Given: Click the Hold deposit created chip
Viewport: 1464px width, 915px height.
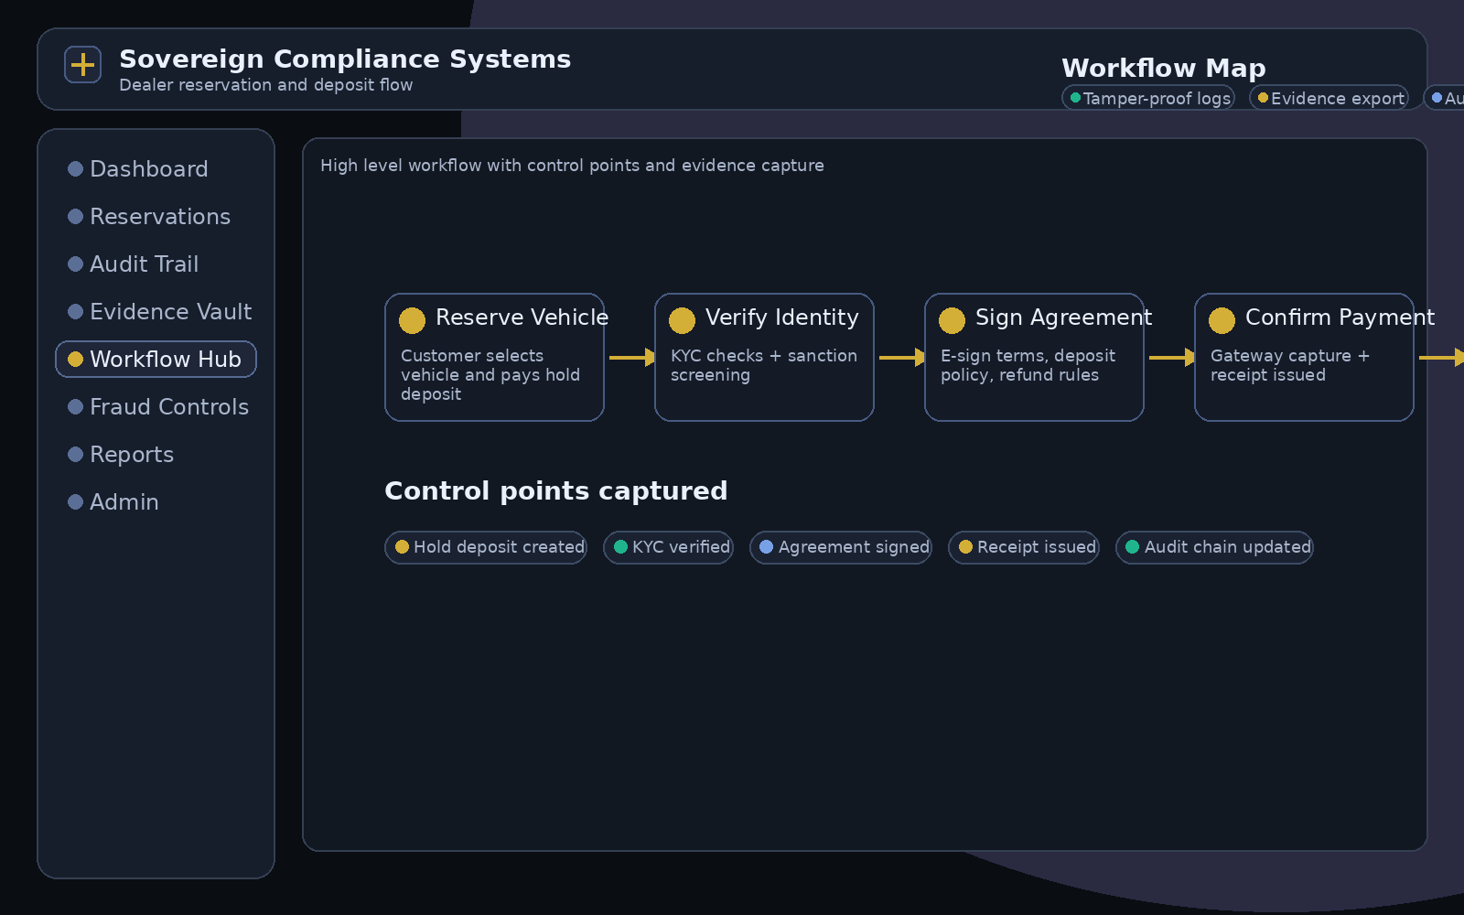Looking at the screenshot, I should click(x=485, y=546).
